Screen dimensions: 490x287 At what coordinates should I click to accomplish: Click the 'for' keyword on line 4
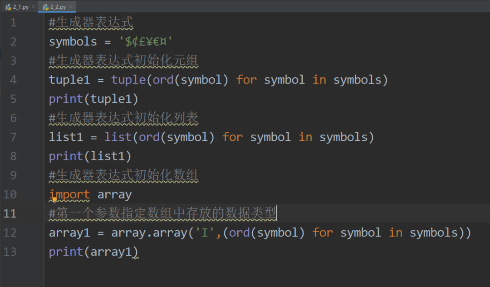tap(246, 80)
